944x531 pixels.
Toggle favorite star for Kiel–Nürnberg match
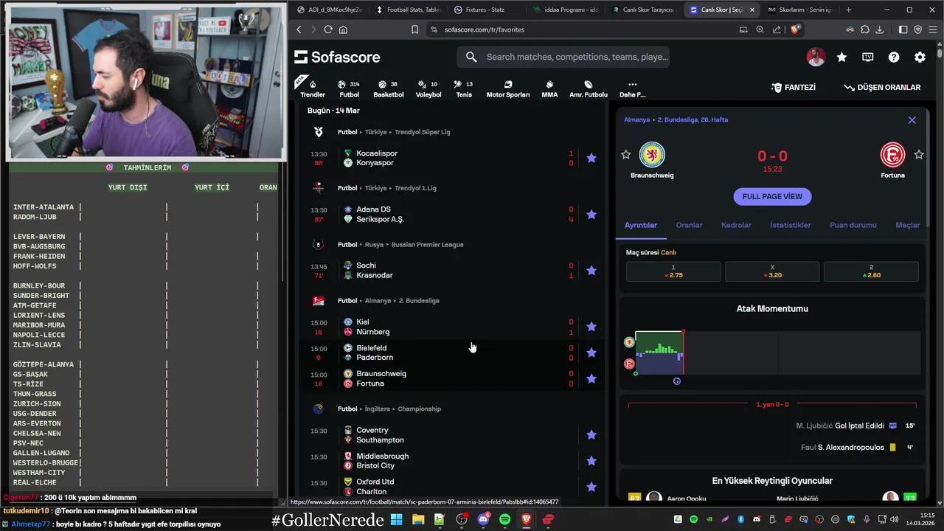591,327
